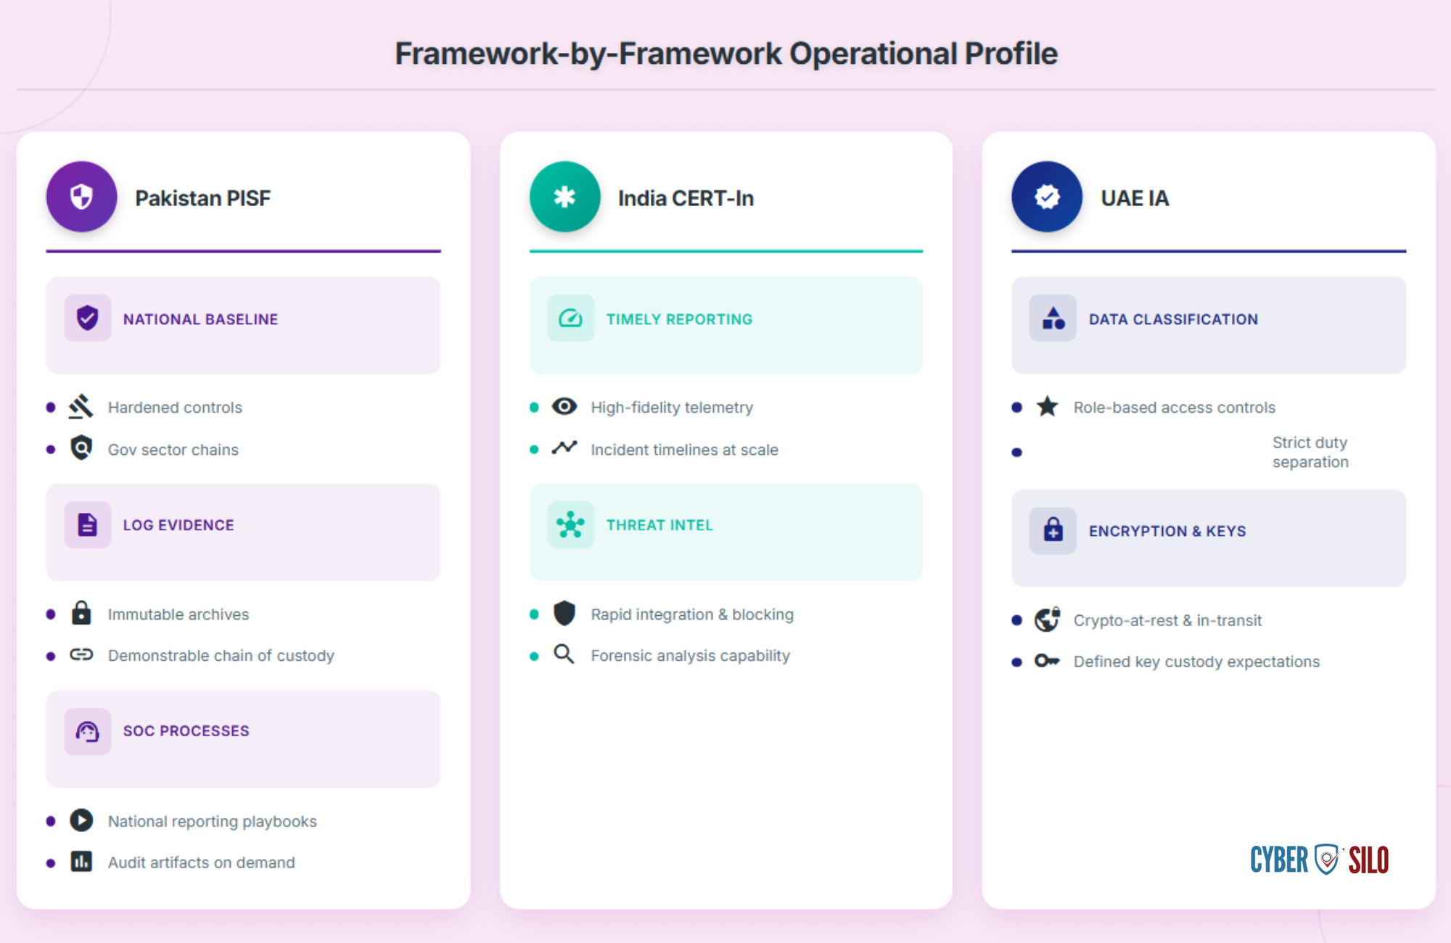
Task: Select the Timely Reporting speedometer icon
Action: click(570, 318)
